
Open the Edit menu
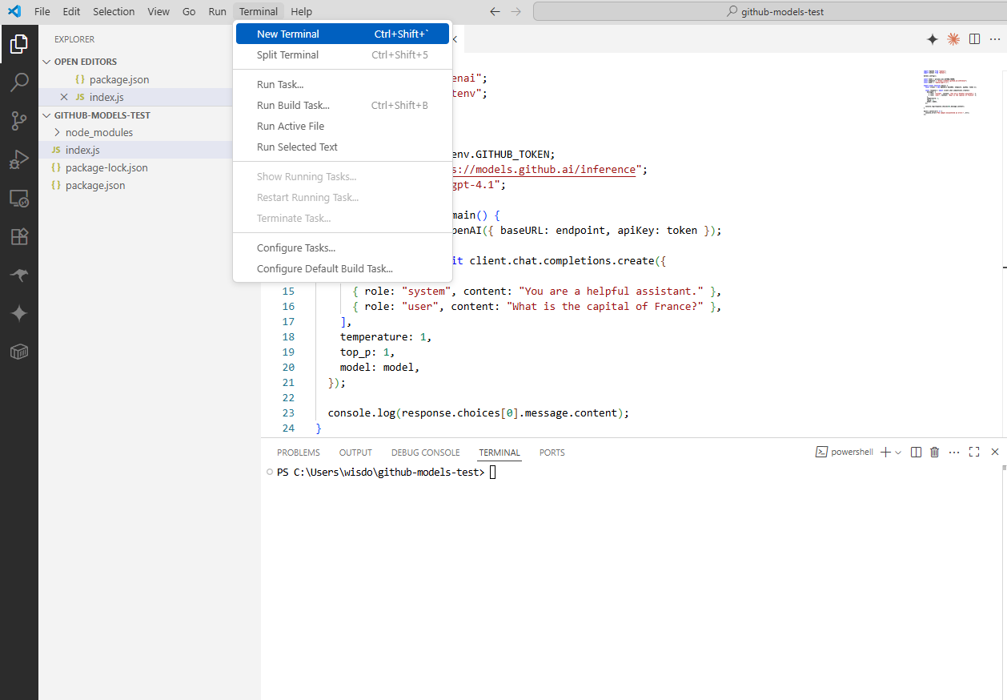coord(71,11)
